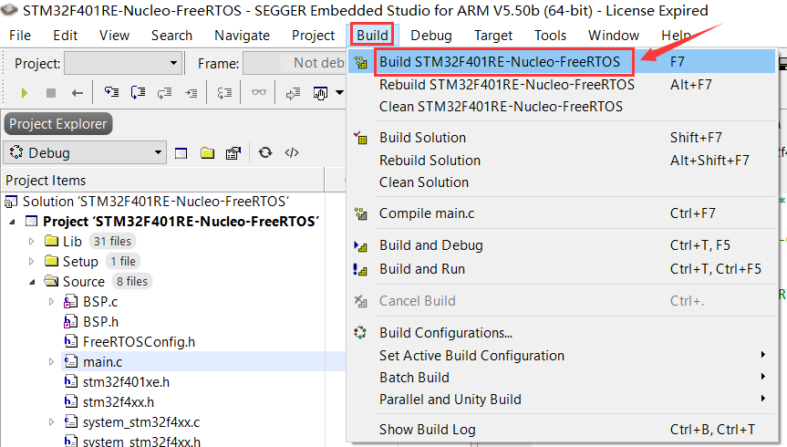Click the Step Over toolbar icon
This screenshot has height=447, width=787.
pyautogui.click(x=138, y=92)
